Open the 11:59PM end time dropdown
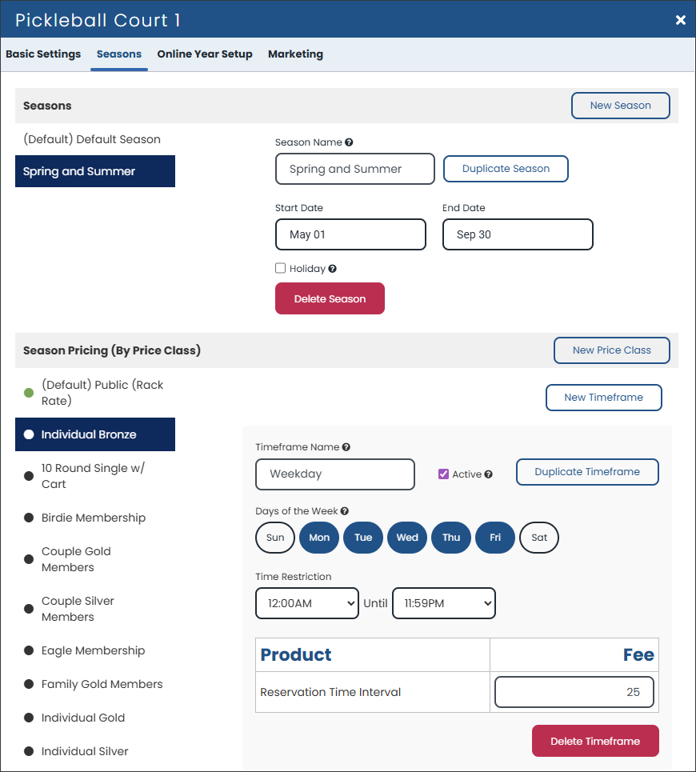The width and height of the screenshot is (696, 772). (444, 603)
